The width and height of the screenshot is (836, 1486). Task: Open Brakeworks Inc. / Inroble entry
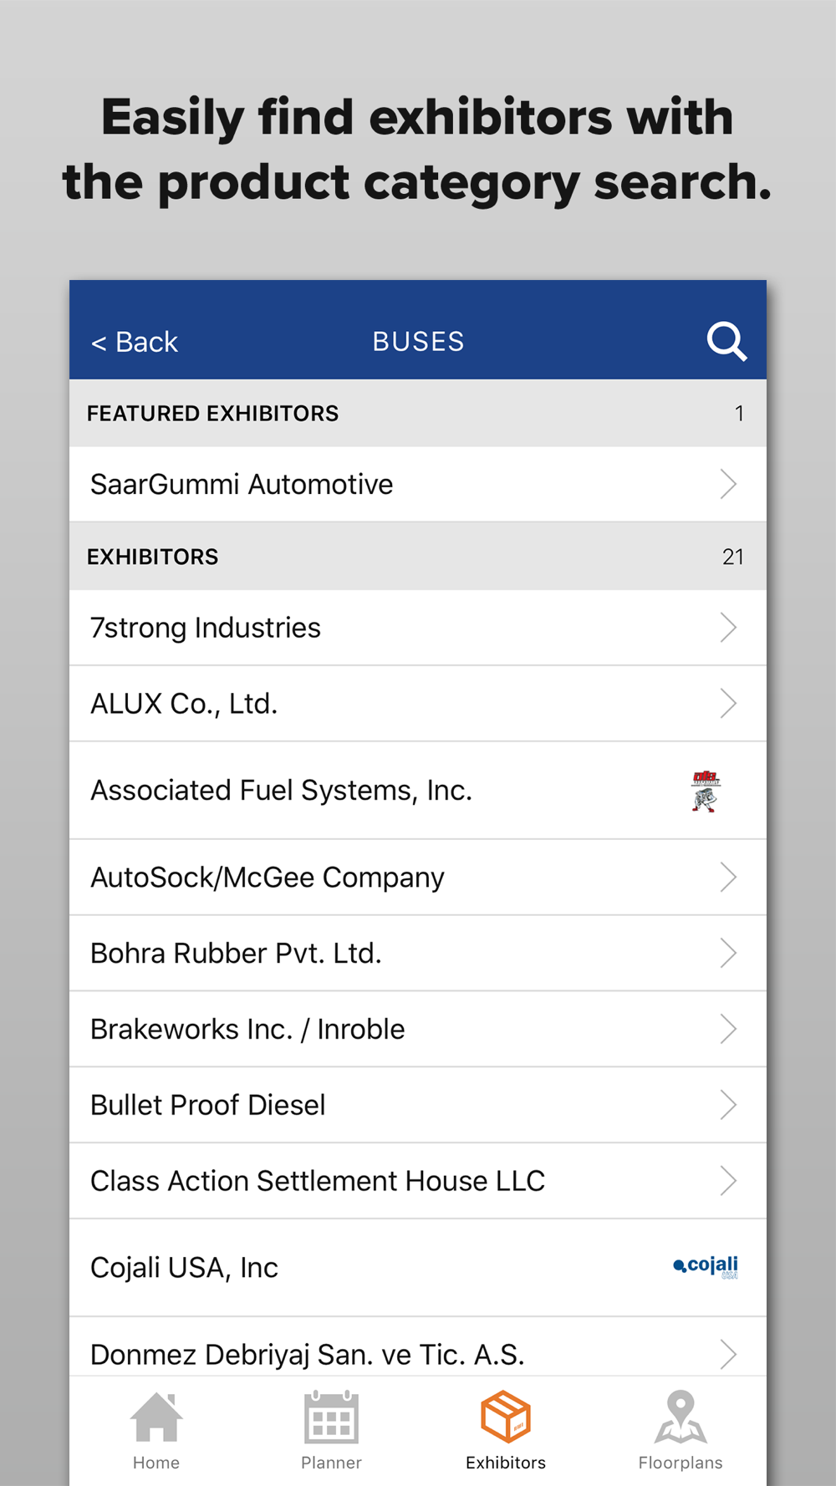pyautogui.click(x=247, y=1030)
